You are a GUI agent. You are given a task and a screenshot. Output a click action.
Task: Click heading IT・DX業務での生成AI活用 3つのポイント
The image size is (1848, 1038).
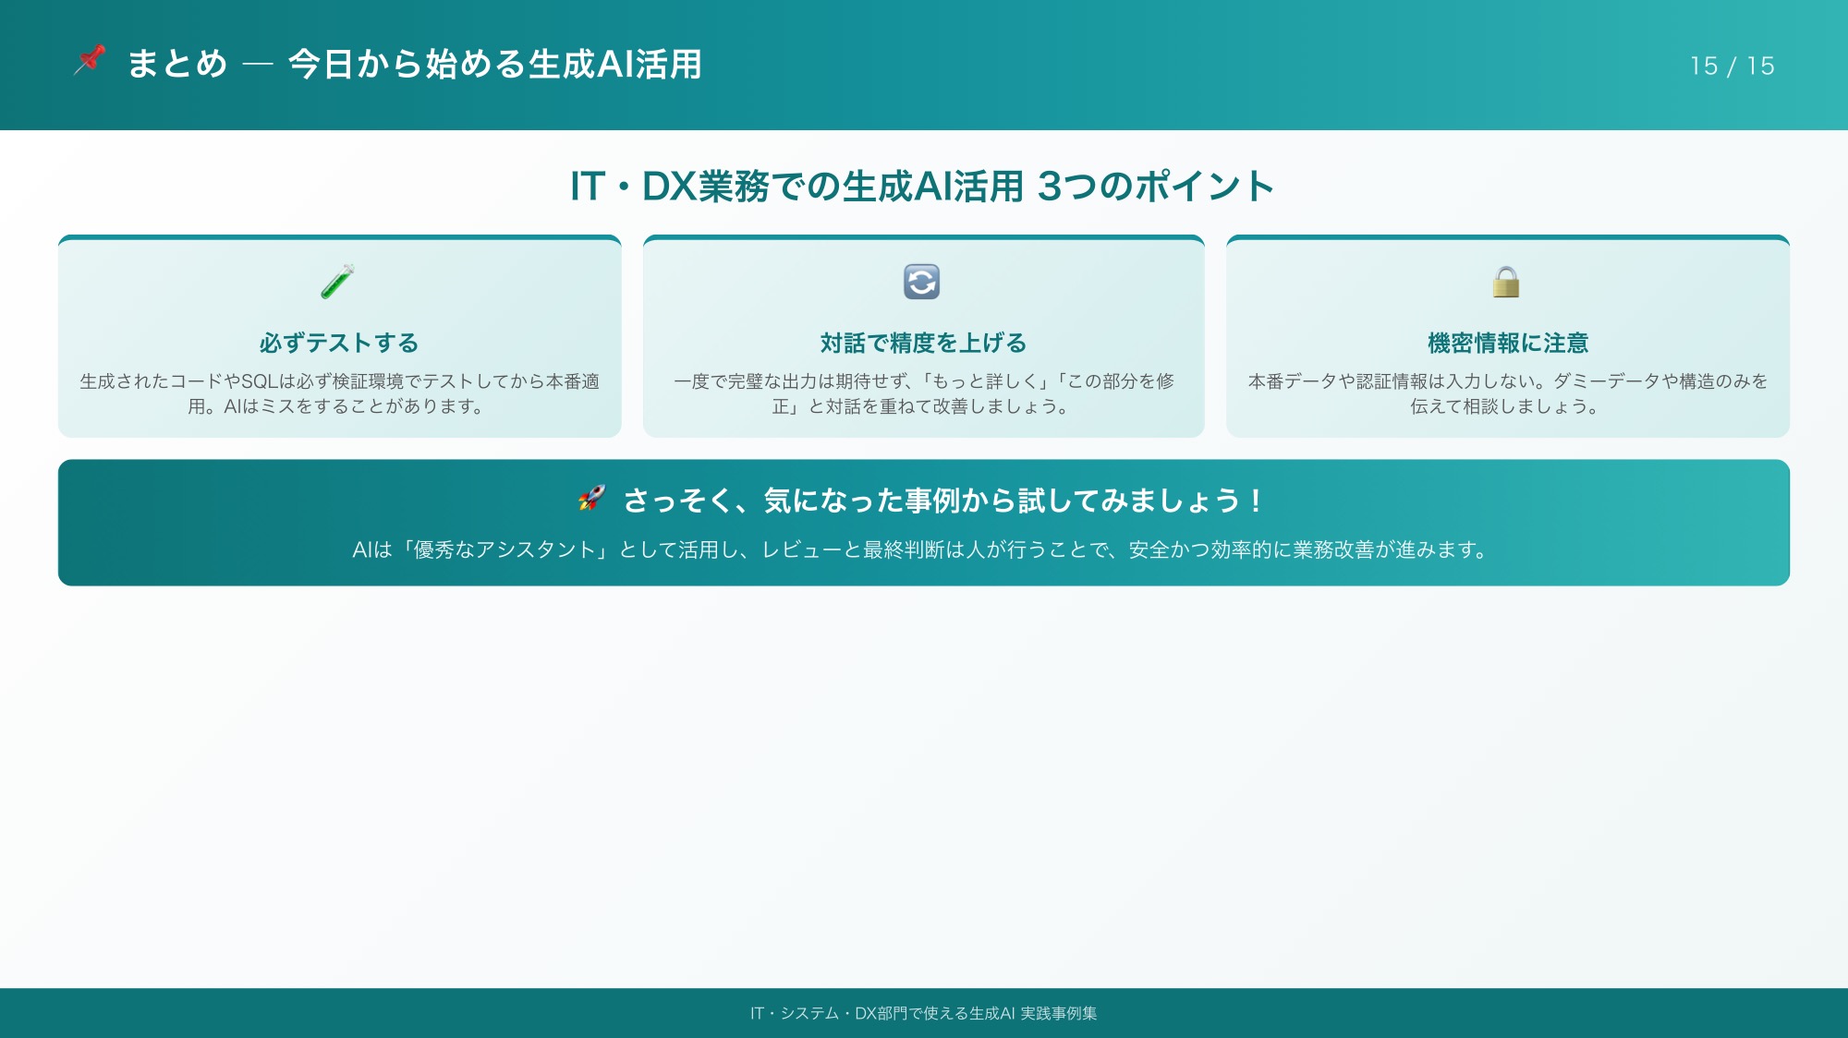922,186
